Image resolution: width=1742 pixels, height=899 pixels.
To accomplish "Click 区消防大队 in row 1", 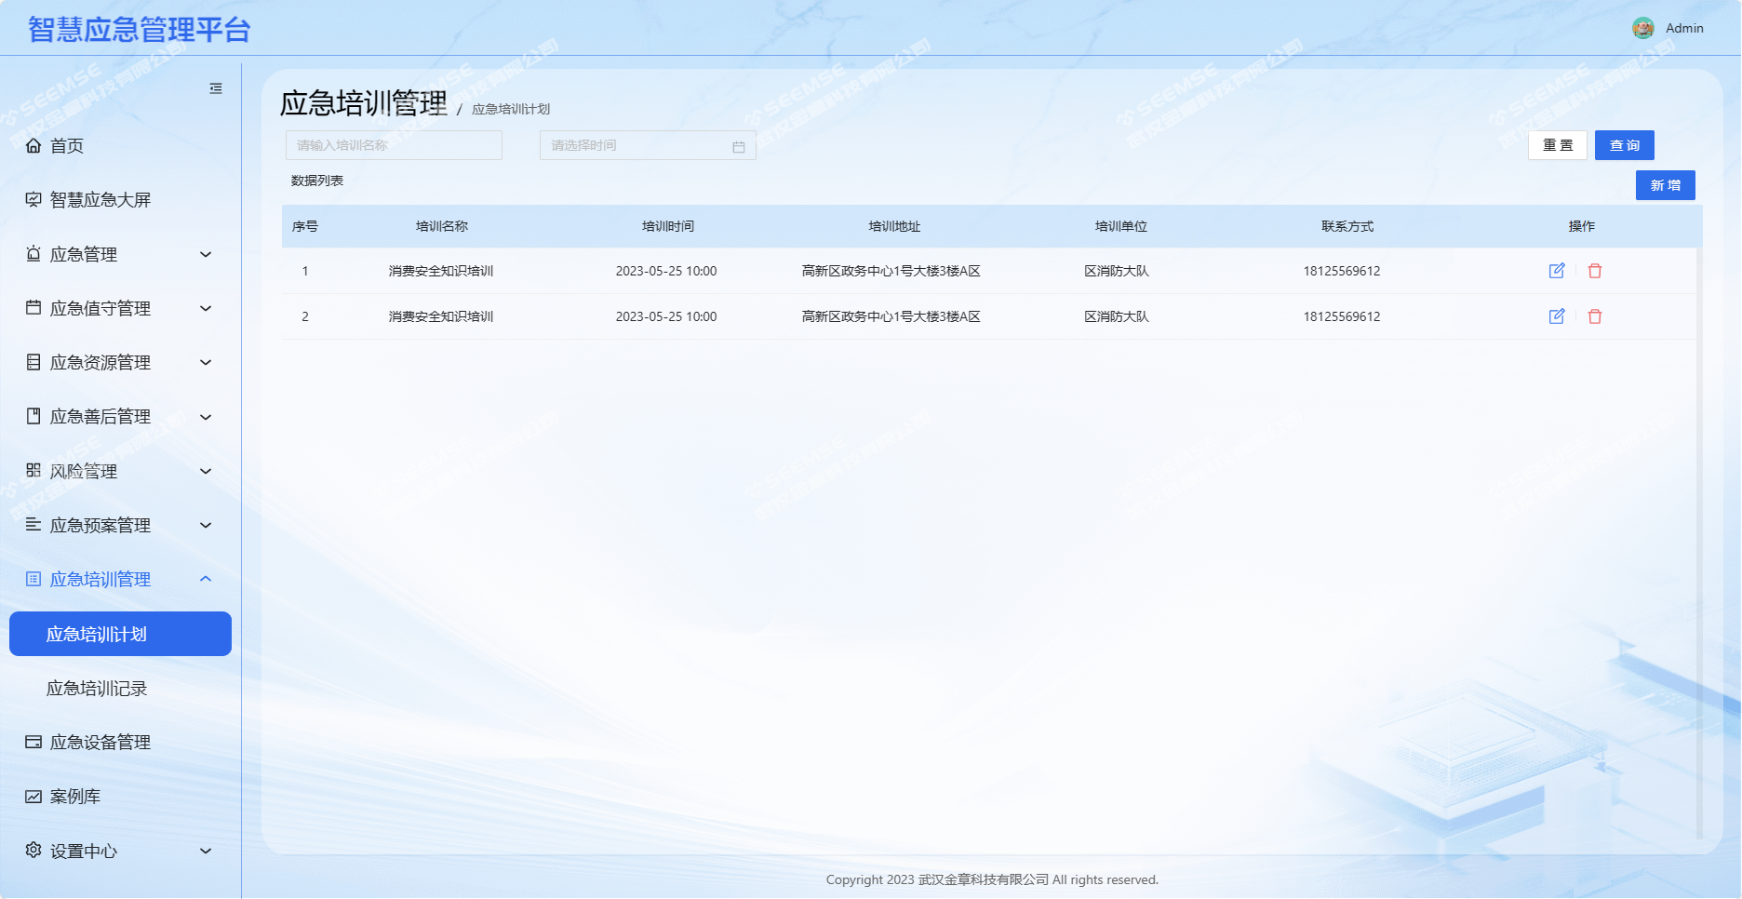I will (1117, 271).
